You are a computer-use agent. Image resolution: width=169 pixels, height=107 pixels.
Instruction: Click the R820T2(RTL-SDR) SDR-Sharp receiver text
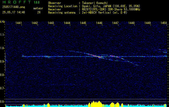tap(111, 9)
